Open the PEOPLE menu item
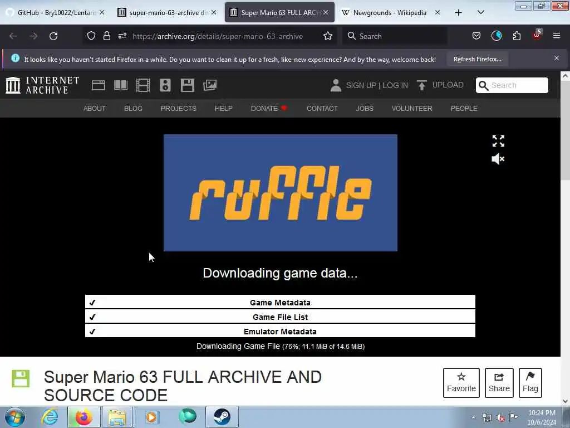Viewport: 570px width, 428px height. coord(464,109)
